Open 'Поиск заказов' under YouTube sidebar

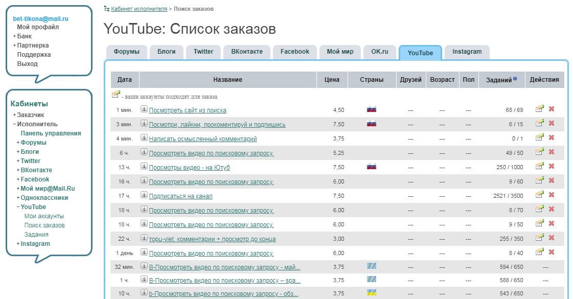tap(44, 225)
